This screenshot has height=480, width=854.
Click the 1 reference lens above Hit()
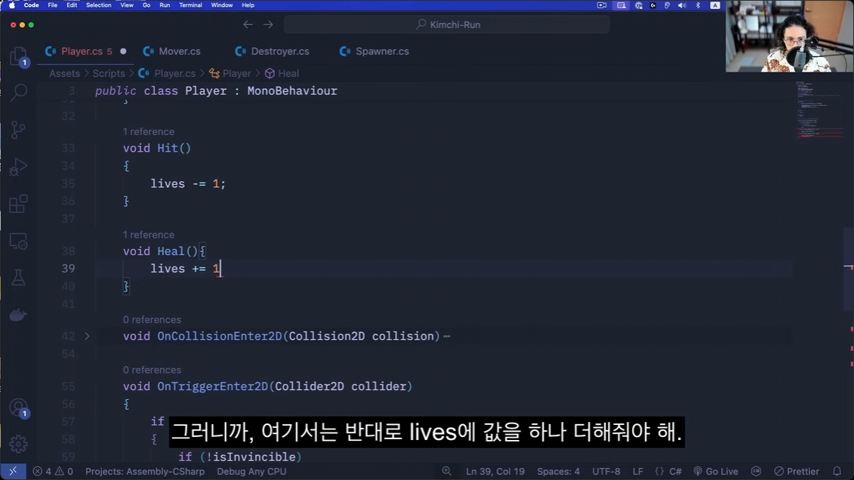148,132
